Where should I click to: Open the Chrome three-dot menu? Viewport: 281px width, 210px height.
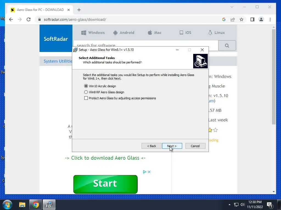270,19
